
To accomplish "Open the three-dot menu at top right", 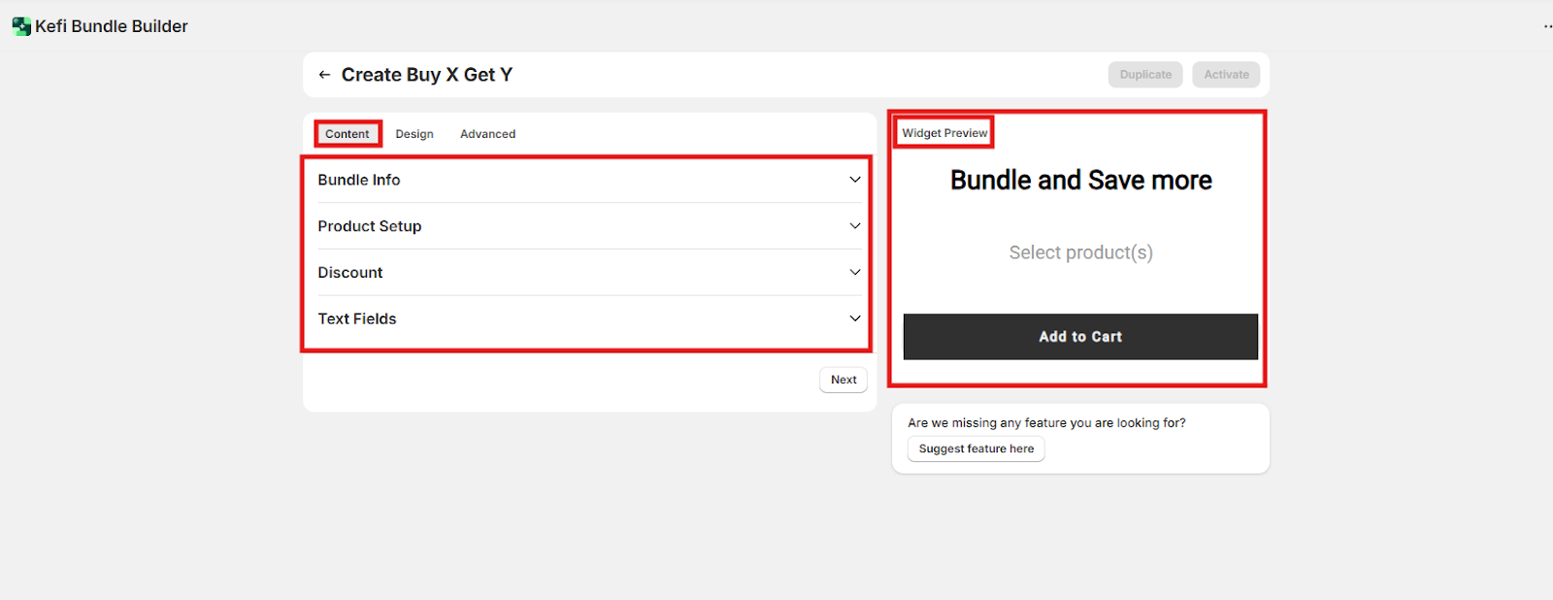I will (1546, 26).
